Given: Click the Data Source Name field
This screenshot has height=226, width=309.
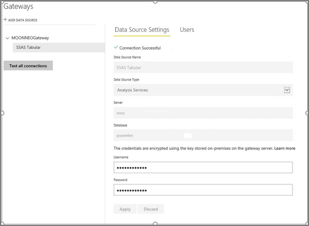Looking at the screenshot, I should (203, 67).
